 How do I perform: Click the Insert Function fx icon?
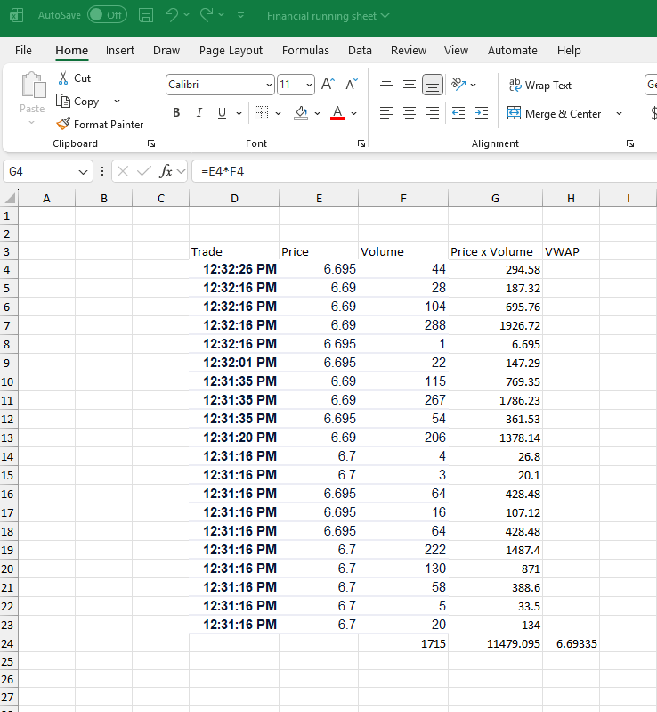pyautogui.click(x=166, y=171)
